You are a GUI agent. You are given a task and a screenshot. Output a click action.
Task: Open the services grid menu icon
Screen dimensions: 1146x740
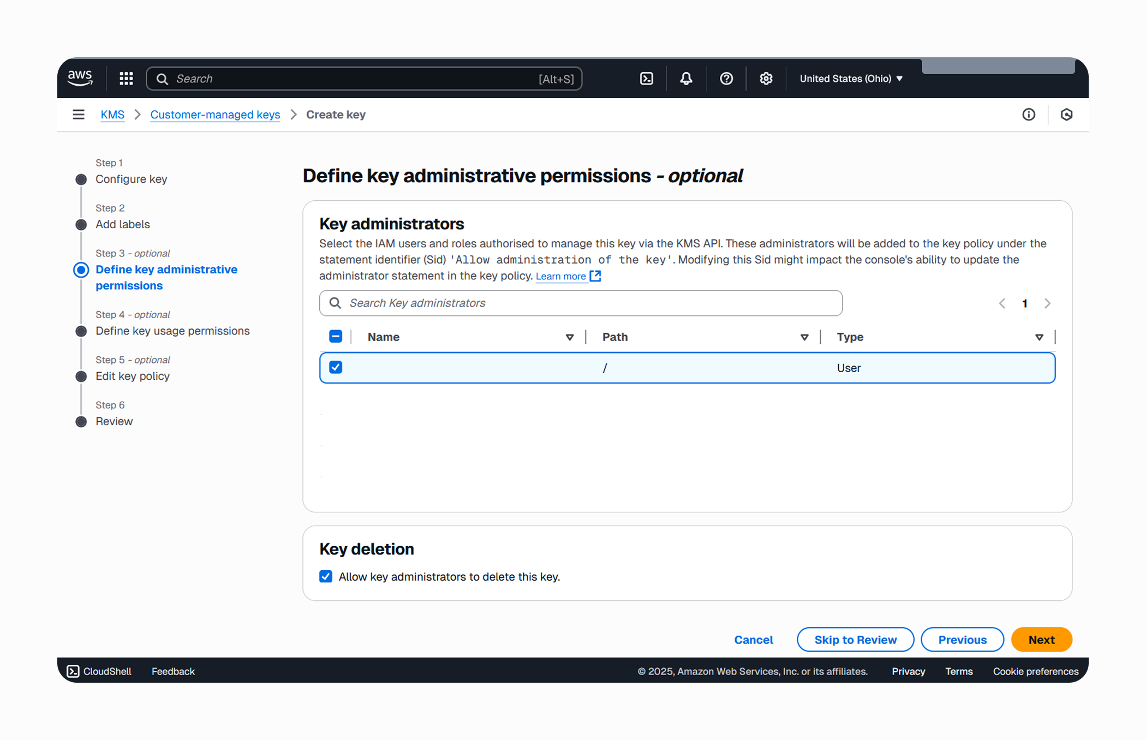point(126,79)
